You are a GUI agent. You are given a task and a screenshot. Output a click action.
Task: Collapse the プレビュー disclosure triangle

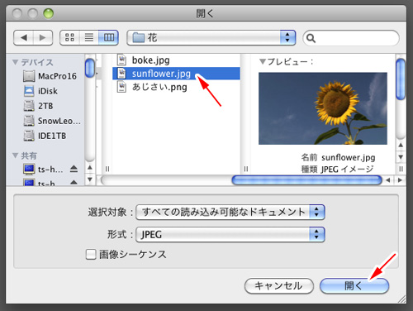[x=263, y=62]
